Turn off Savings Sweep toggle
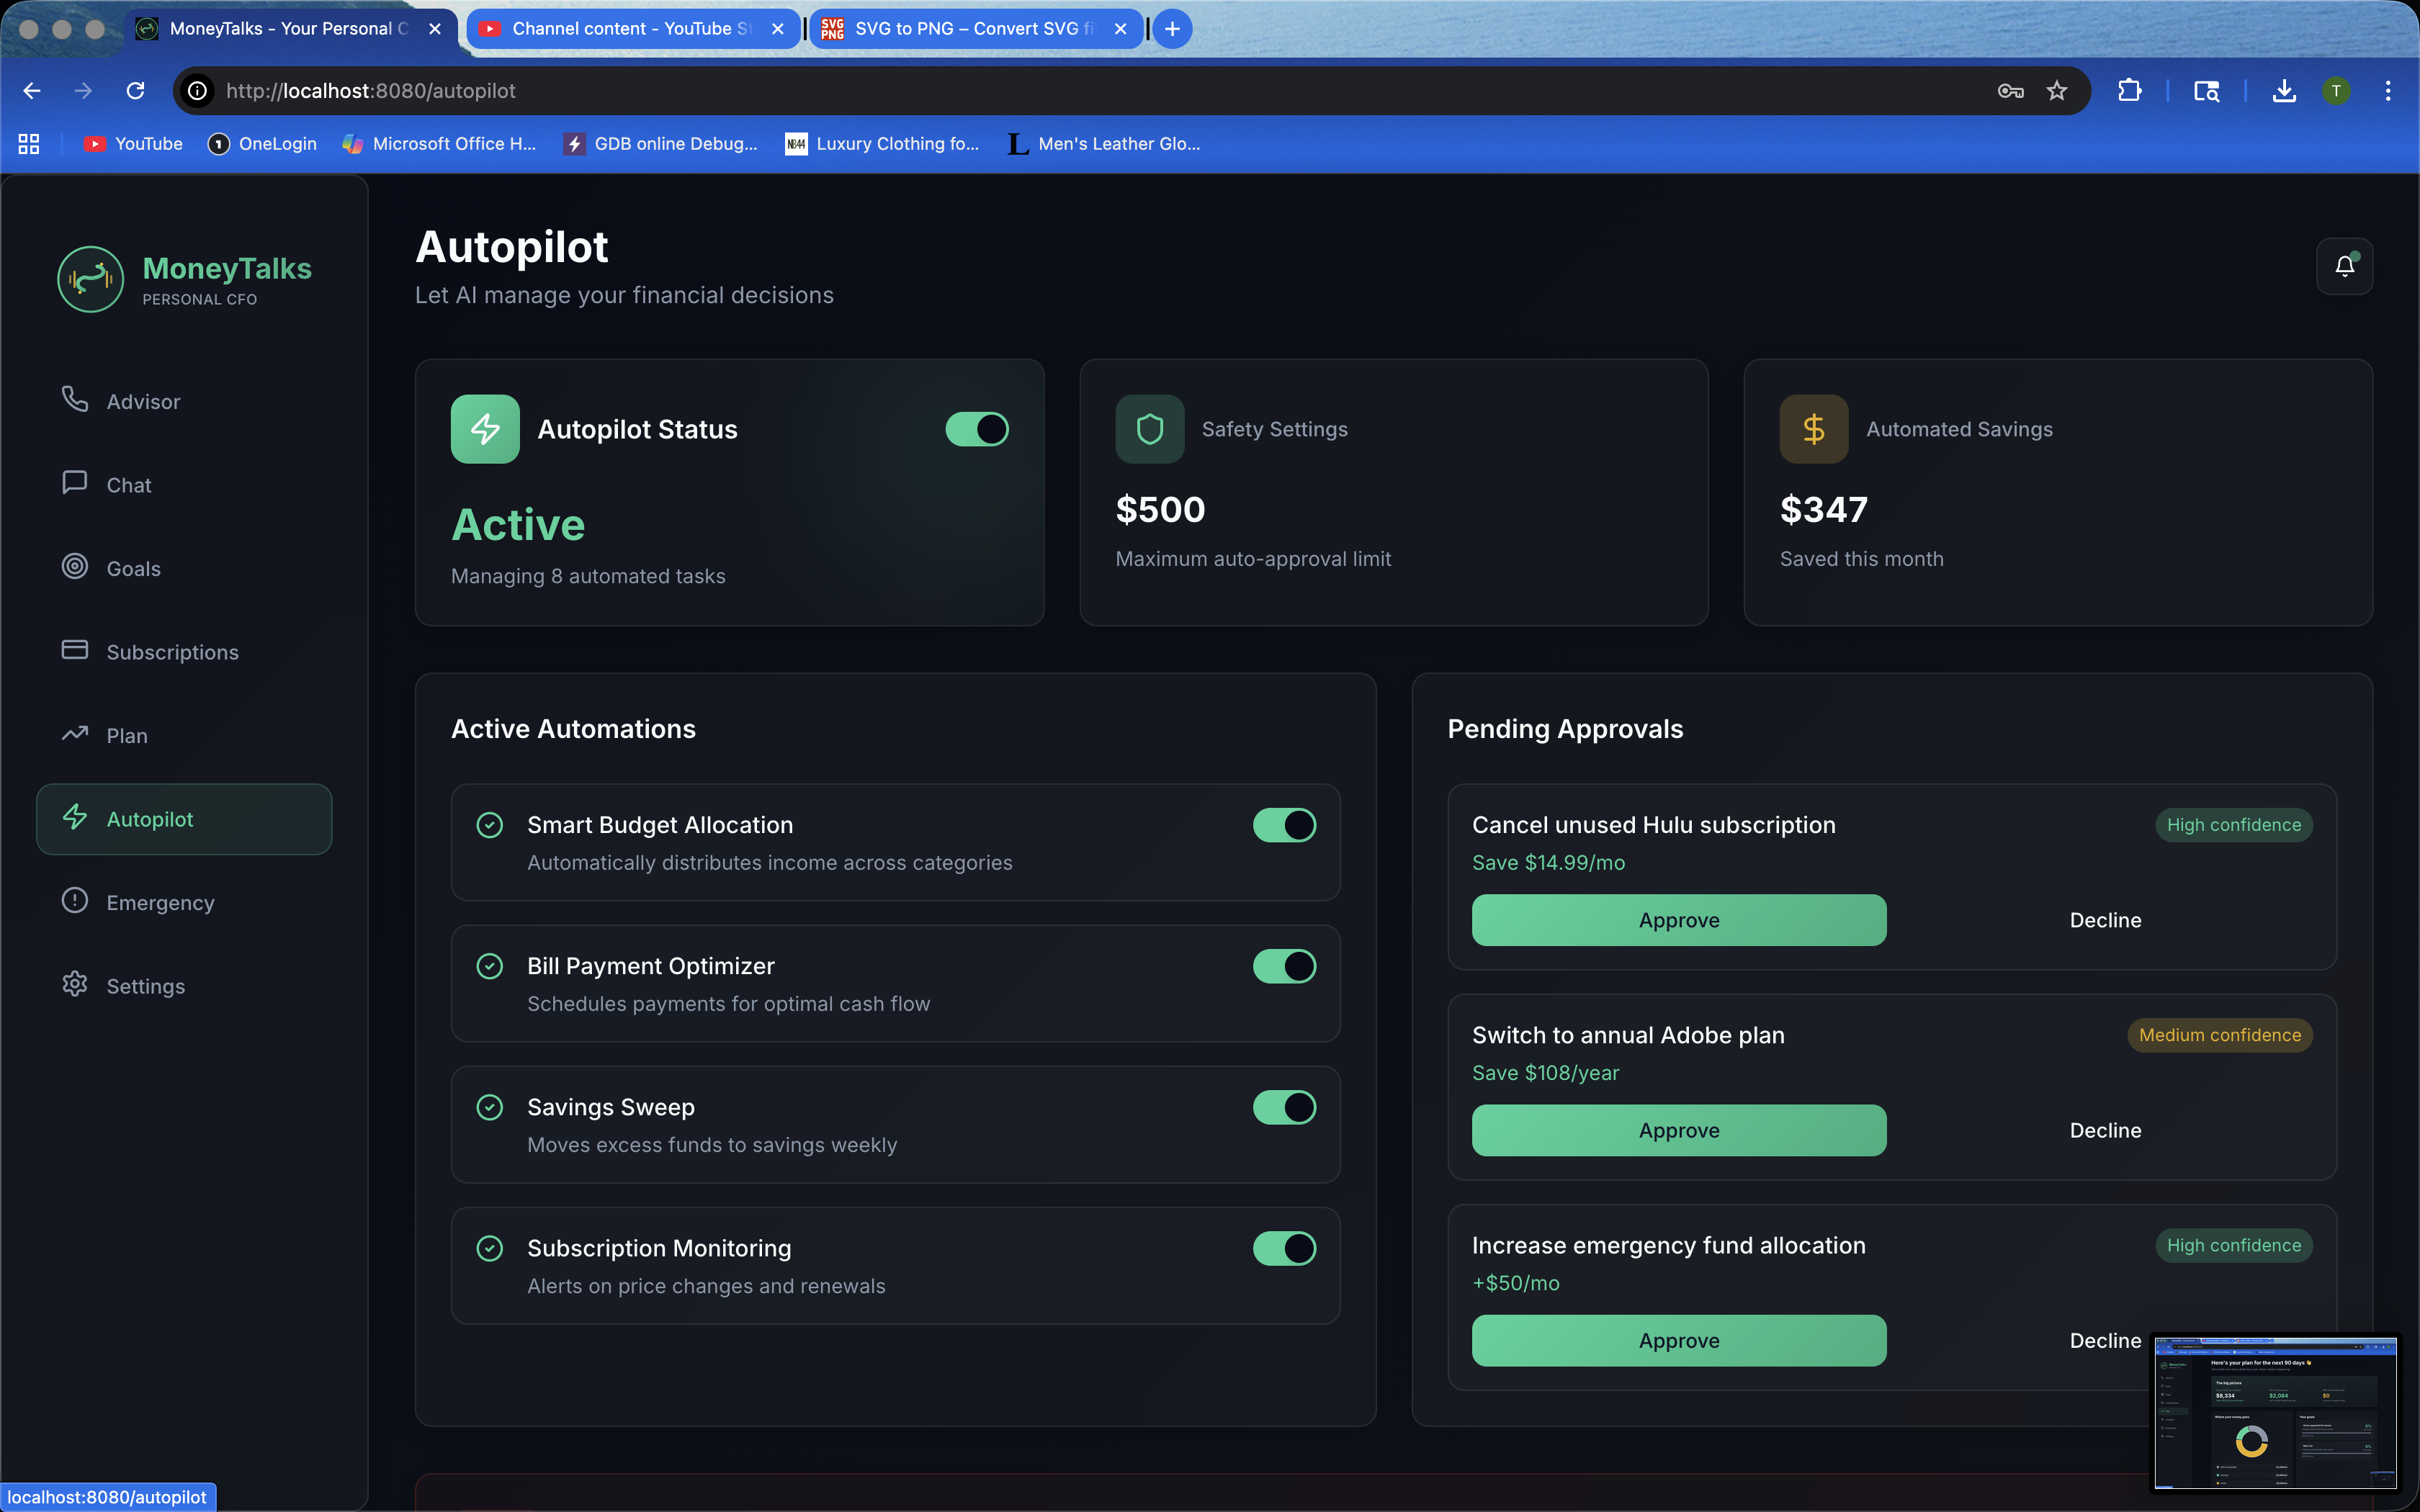This screenshot has height=1512, width=2420. 1284,1107
